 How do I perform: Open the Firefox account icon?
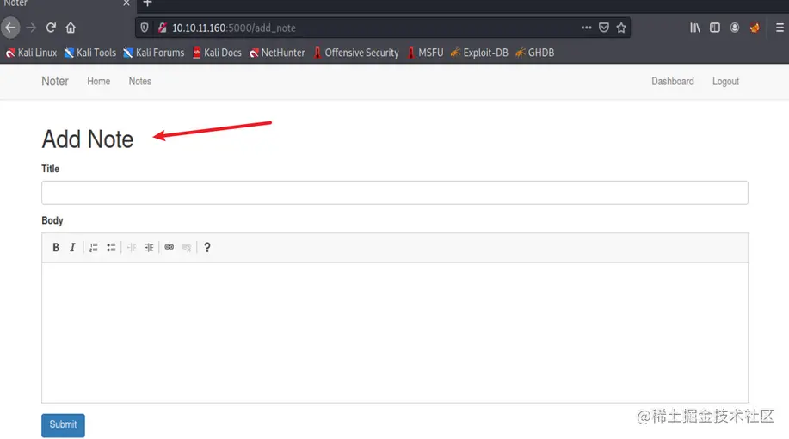coord(735,28)
